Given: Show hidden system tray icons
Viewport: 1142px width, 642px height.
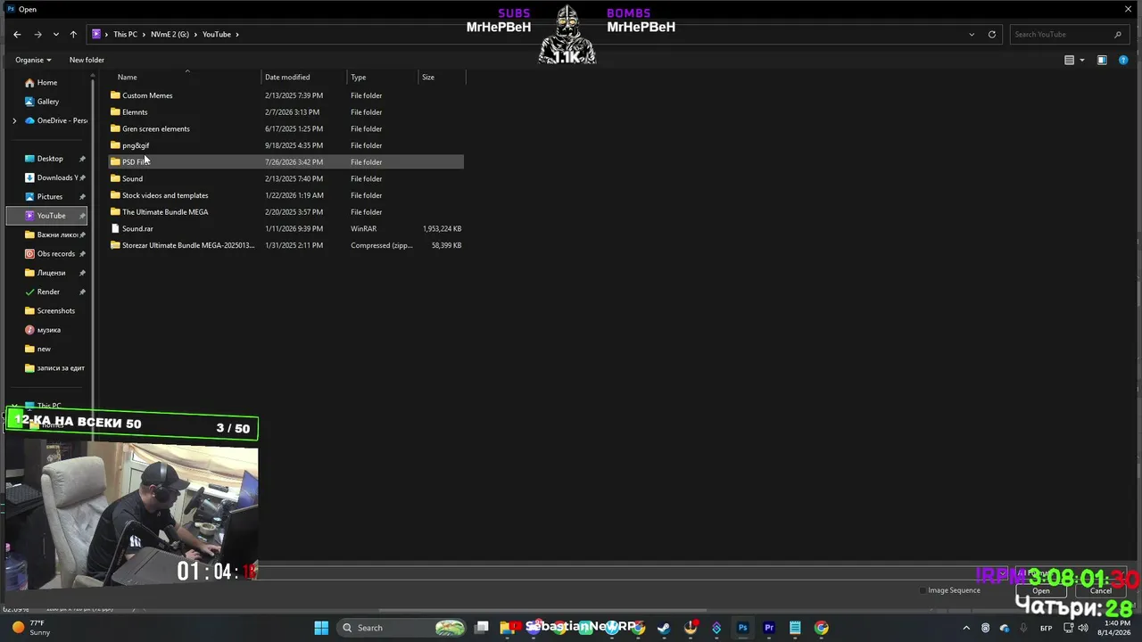Looking at the screenshot, I should point(966,628).
